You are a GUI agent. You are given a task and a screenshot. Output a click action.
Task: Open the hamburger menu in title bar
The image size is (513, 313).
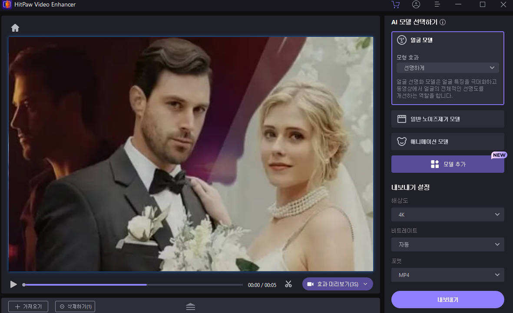[437, 4]
